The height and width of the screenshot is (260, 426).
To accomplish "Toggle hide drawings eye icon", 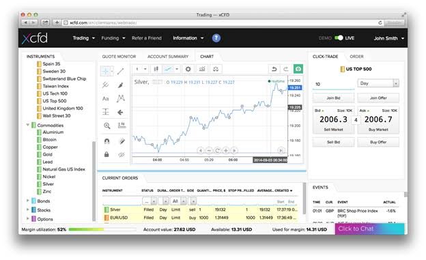I will 121,155.
